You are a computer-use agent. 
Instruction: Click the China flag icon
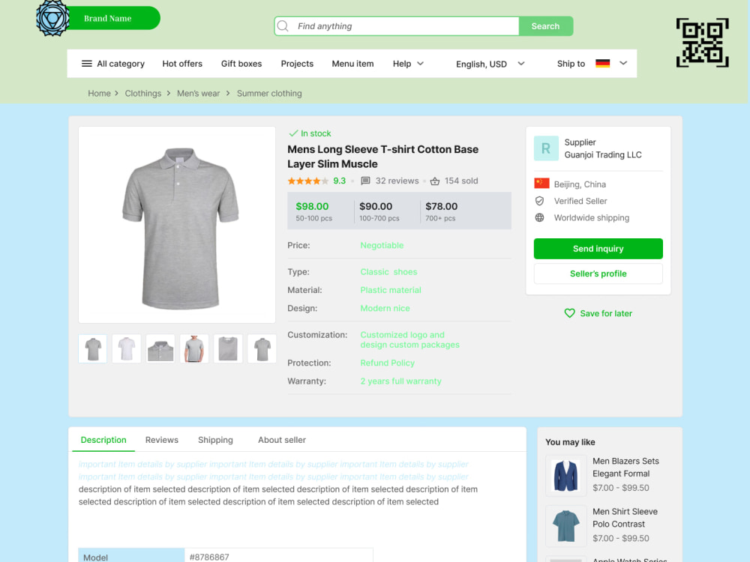pos(541,184)
